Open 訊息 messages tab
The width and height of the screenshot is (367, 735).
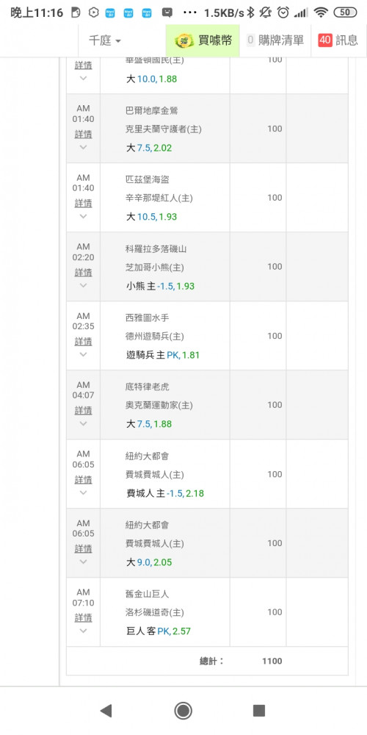[339, 40]
